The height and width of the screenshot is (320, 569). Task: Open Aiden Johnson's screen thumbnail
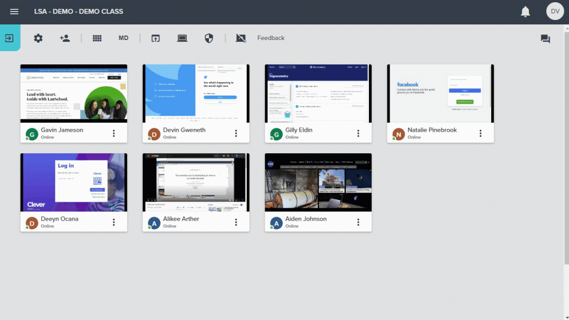318,182
